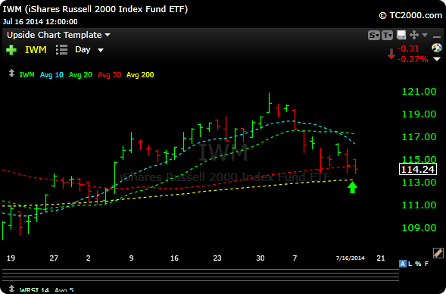Click the 16 date axis label
This screenshot has height=294, width=446.
tap(174, 258)
